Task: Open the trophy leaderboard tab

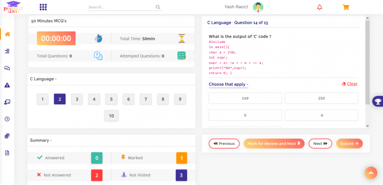Action: (378, 101)
